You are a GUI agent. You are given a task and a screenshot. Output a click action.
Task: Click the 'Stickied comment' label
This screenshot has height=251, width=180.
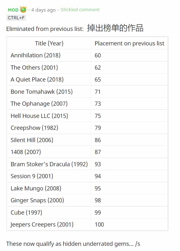click(x=80, y=10)
